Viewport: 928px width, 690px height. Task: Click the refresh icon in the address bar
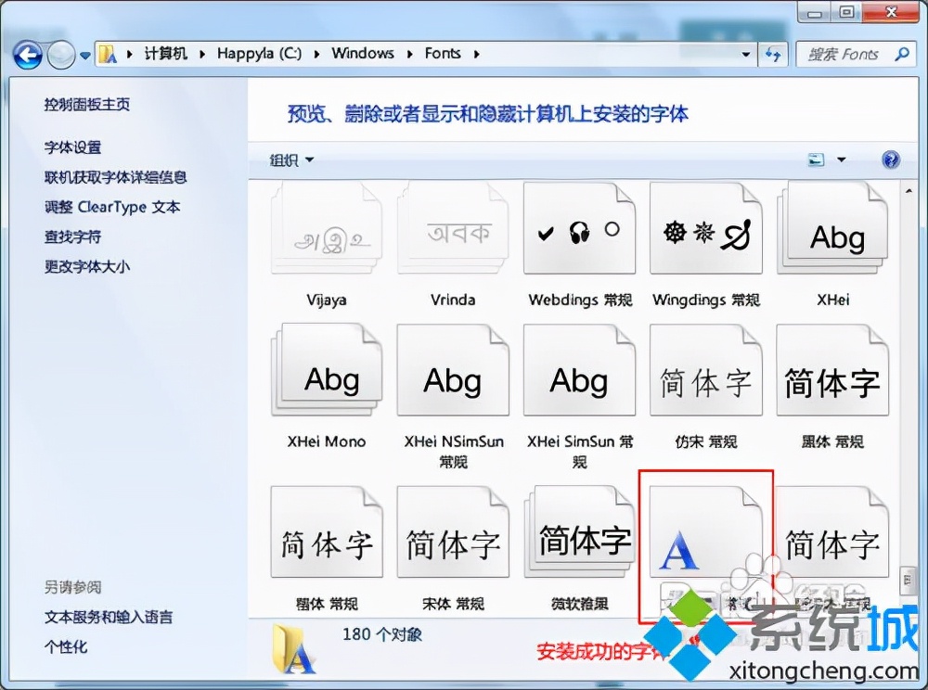[773, 55]
